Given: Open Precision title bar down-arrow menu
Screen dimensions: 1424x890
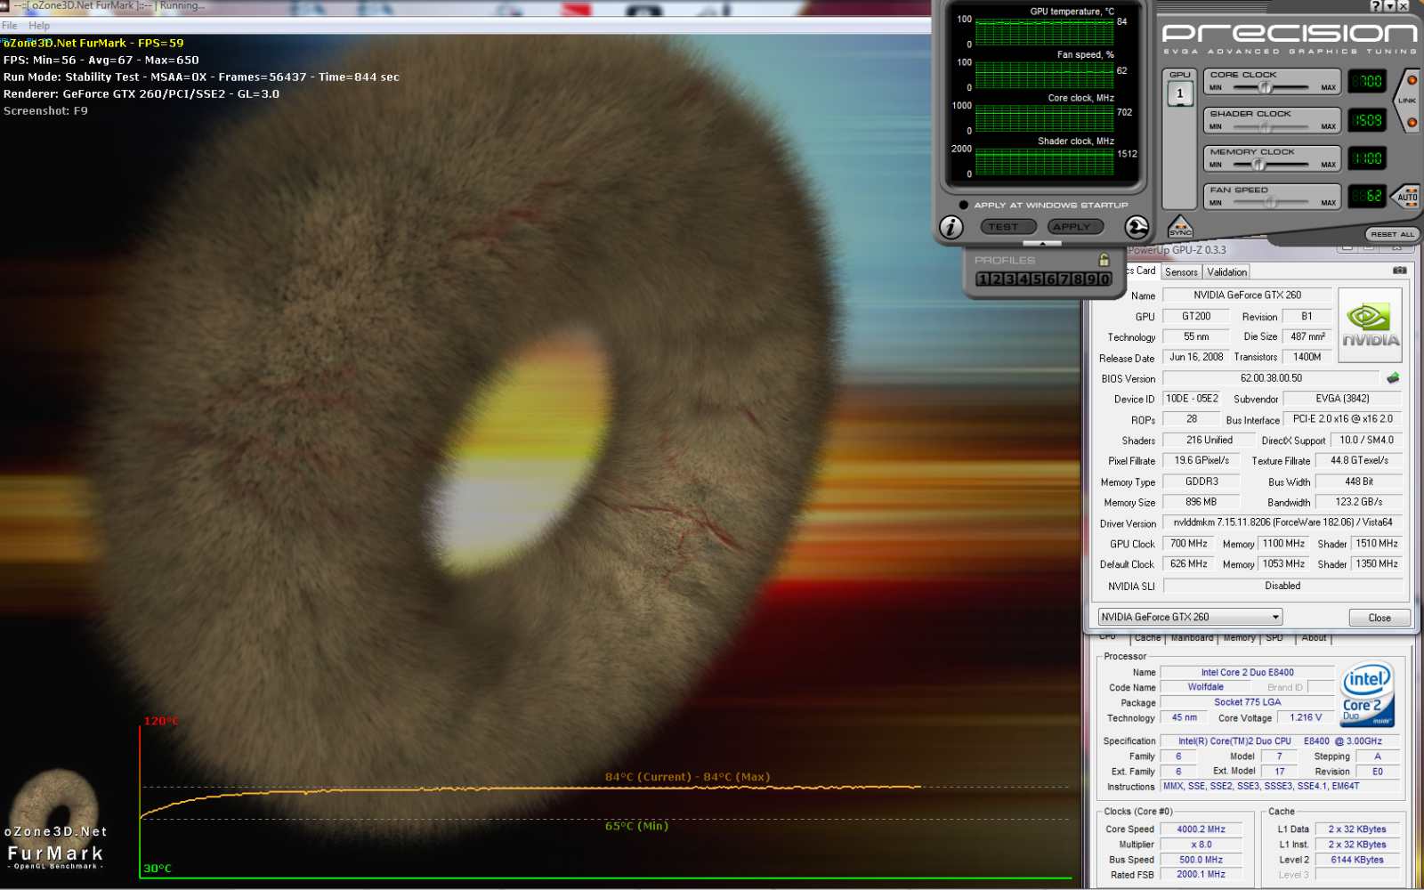Looking at the screenshot, I should point(1389,6).
